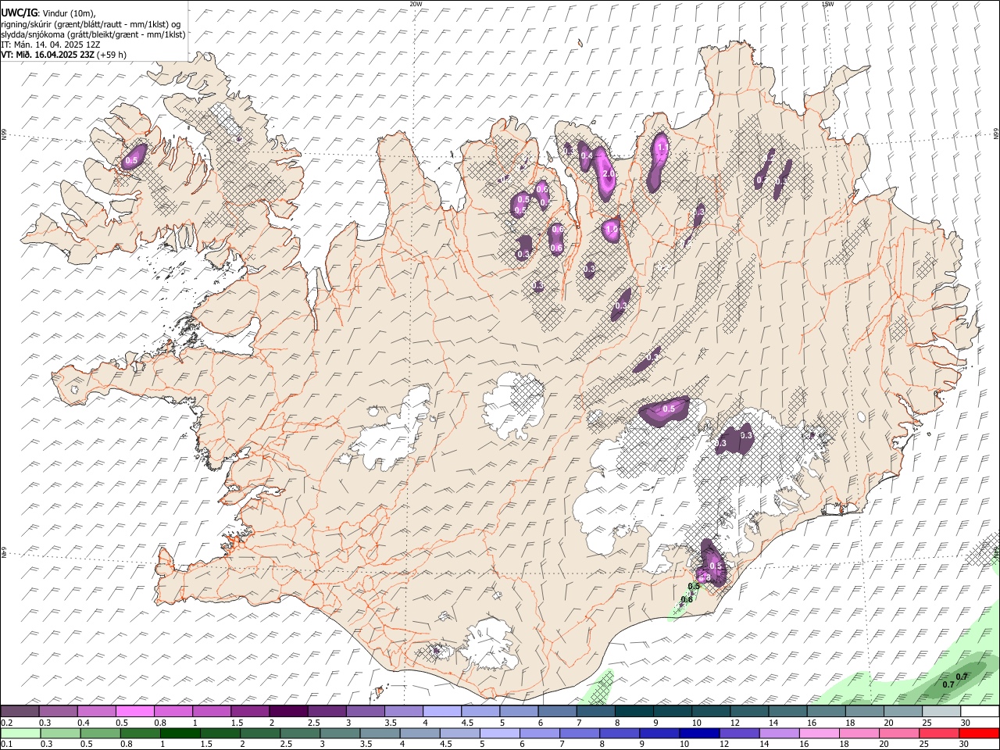Click the '0.5' value on the Westfjords purple patch
The height and width of the screenshot is (750, 1000).
click(131, 161)
